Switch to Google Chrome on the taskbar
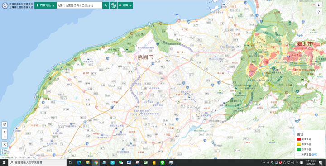Image resolution: width=326 pixels, height=166 pixels. [x=96, y=163]
